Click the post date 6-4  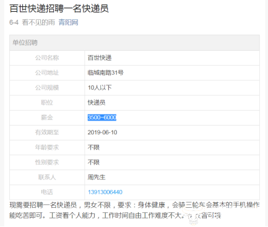click(x=14, y=22)
